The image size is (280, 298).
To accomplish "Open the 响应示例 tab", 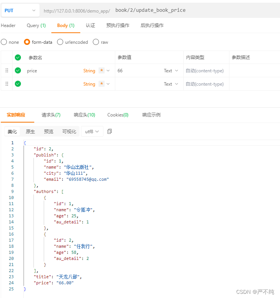I will point(151,115).
